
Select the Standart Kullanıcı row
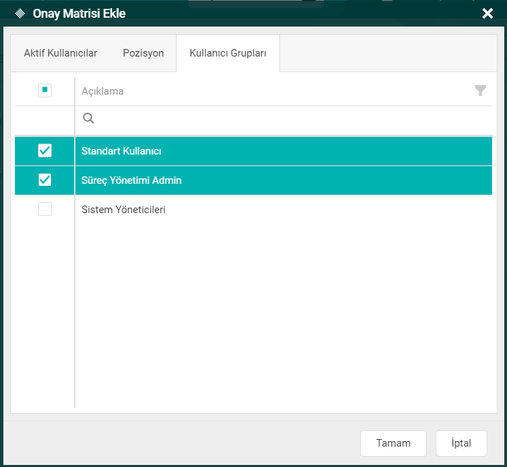click(x=272, y=150)
